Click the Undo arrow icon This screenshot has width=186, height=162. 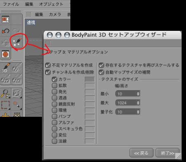(x=5, y=31)
